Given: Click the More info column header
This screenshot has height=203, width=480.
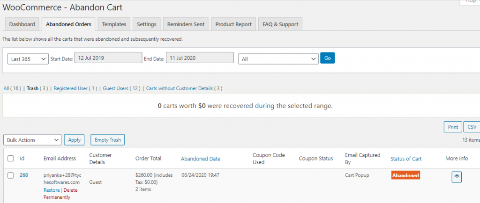Looking at the screenshot, I should pos(457,159).
